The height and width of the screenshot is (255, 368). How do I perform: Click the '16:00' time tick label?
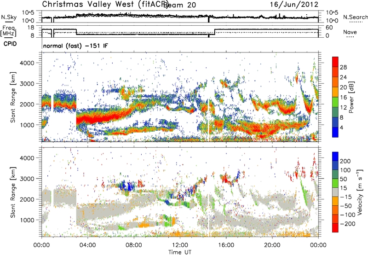[226, 245]
